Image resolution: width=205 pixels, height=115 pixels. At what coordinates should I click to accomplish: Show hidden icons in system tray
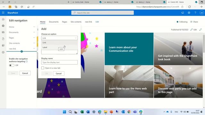164,112
